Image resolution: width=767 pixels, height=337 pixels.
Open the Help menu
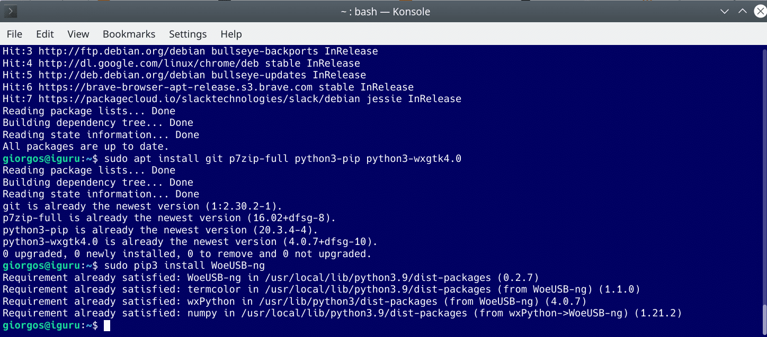231,34
